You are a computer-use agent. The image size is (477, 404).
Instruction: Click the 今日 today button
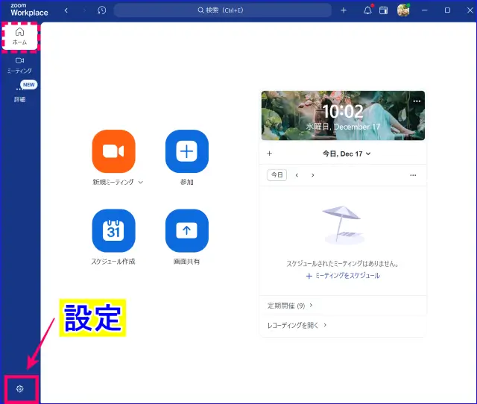coord(277,175)
